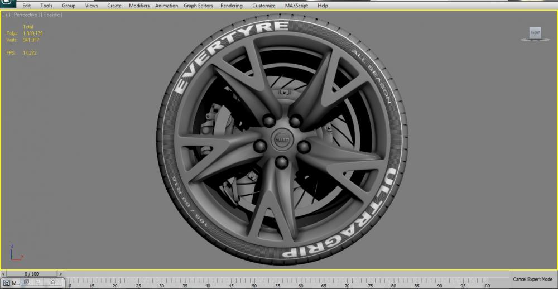Click the Polys count statistic
Image resolution: width=558 pixels, height=289 pixels.
coord(25,33)
